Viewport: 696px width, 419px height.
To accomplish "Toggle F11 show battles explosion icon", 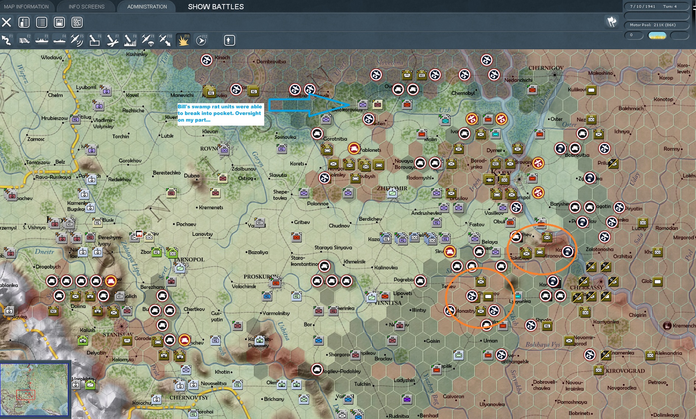I will [x=183, y=40].
